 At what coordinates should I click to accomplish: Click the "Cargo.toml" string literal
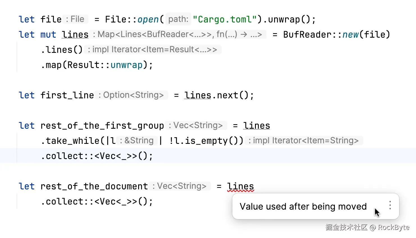tap(225, 19)
